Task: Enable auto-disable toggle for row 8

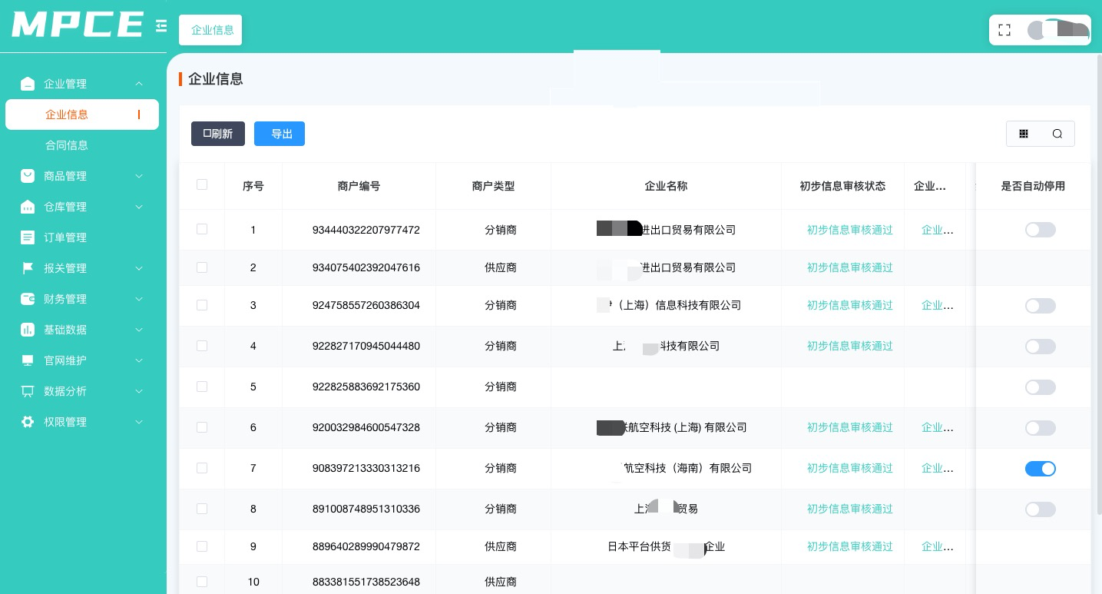Action: click(1041, 509)
